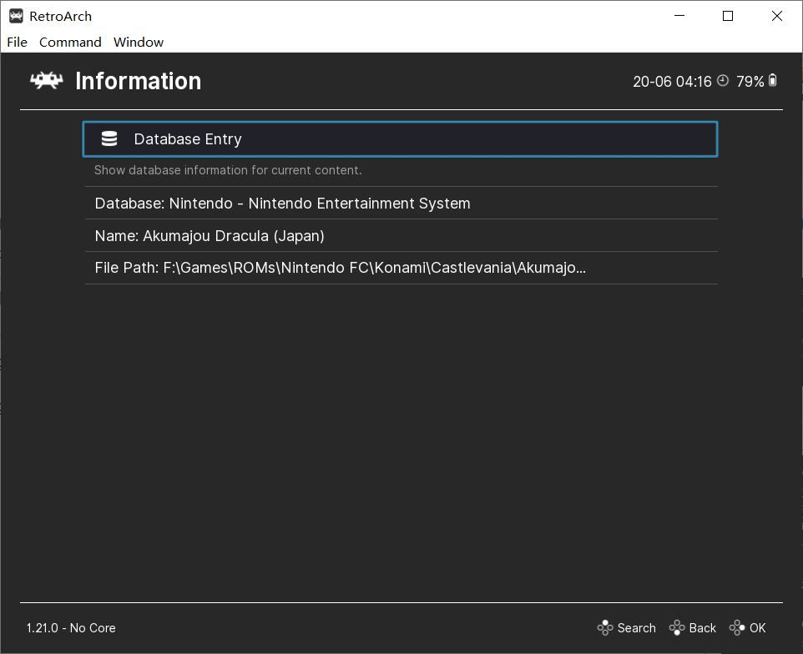Click the database stack icon
Screen dimensions: 803x654
click(109, 138)
